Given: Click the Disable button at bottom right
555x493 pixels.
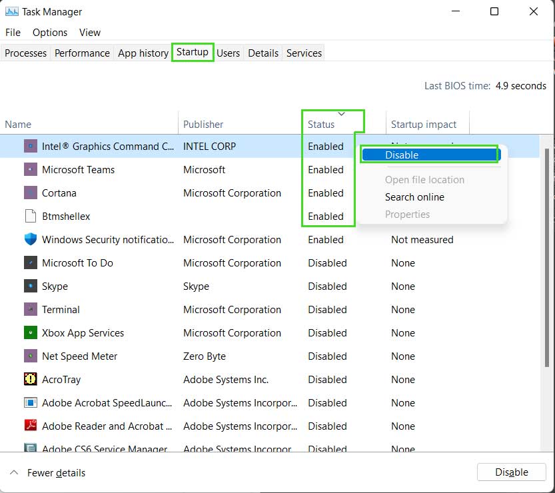Looking at the screenshot, I should point(512,472).
